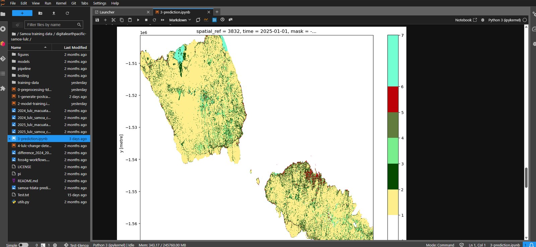
Task: Upload files using the upload arrow icon
Action: (54, 13)
